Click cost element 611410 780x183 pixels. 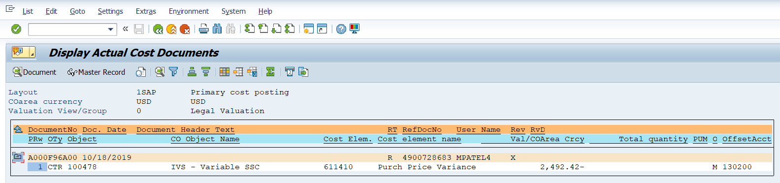coord(338,167)
